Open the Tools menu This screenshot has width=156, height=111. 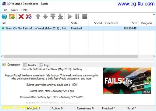point(14,10)
